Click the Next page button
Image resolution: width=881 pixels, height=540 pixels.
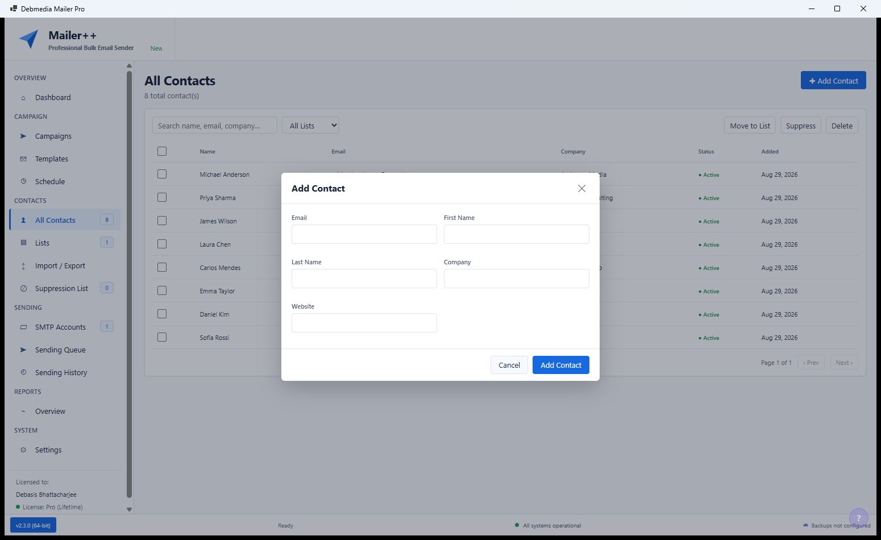[x=844, y=363]
